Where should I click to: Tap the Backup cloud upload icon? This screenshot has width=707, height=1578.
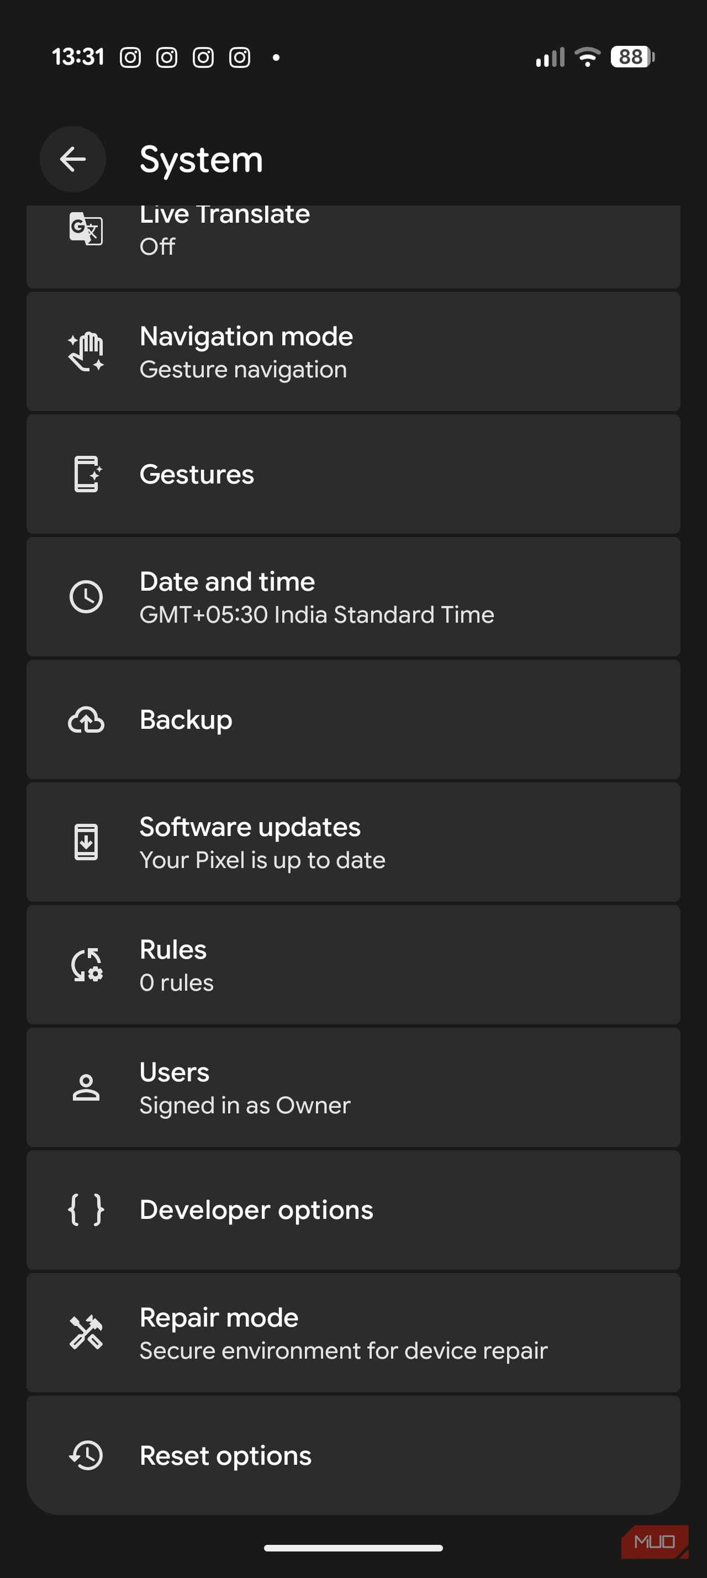pyautogui.click(x=86, y=720)
